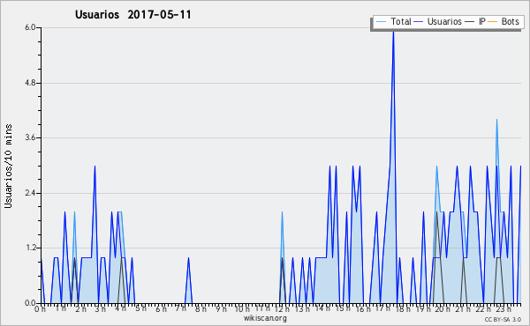
Task: Click the "0 h" x-axis label
Action: pyautogui.click(x=40, y=308)
